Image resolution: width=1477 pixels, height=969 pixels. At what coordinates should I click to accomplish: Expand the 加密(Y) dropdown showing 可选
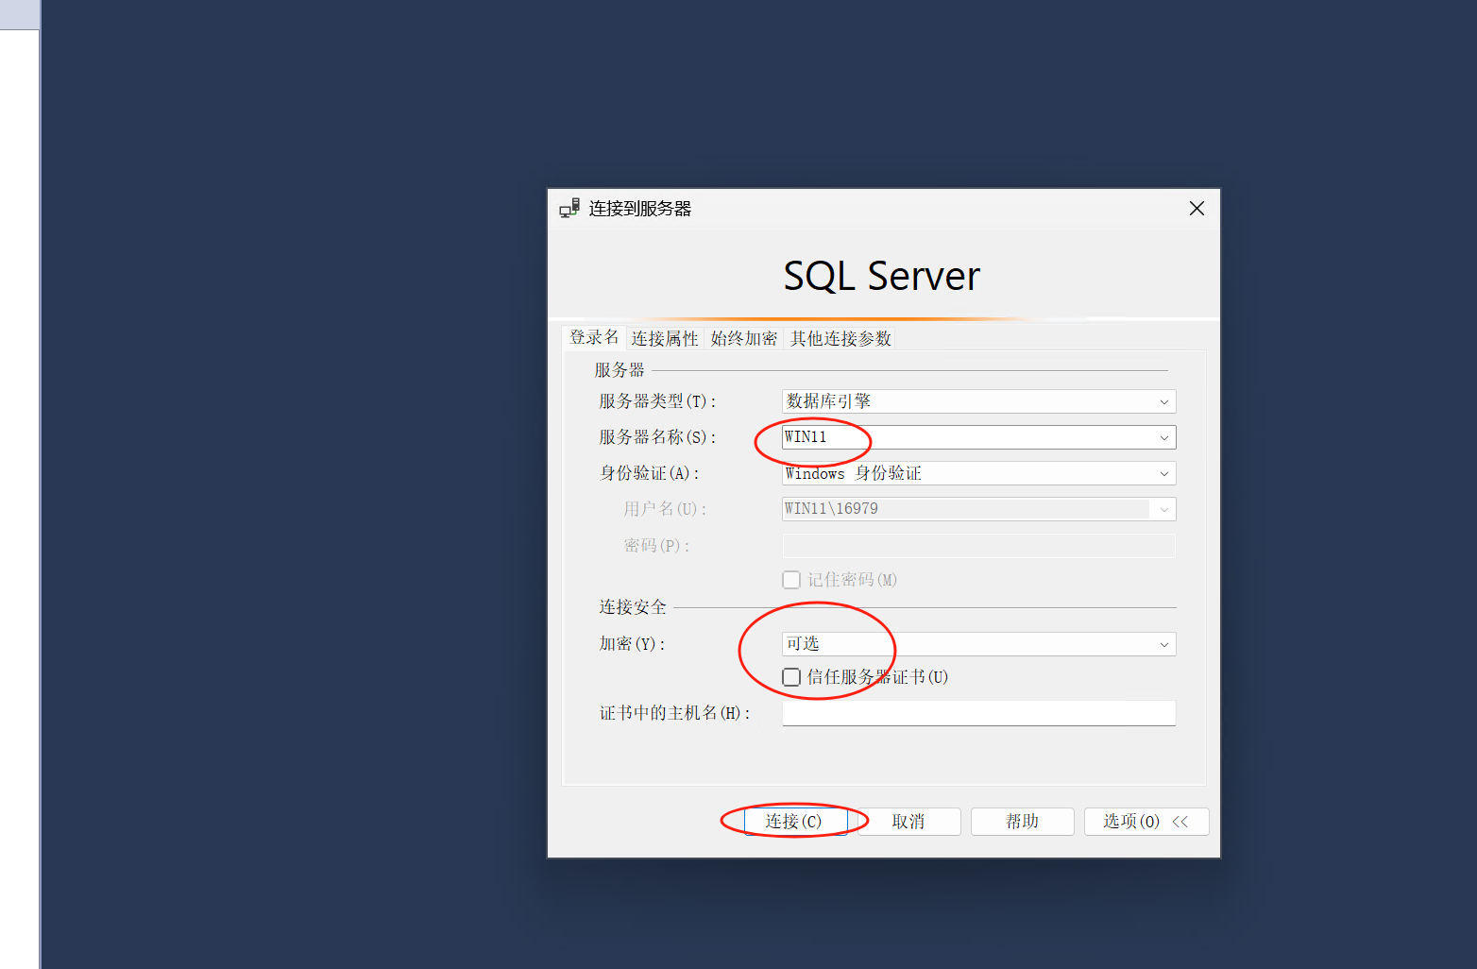tap(1163, 643)
